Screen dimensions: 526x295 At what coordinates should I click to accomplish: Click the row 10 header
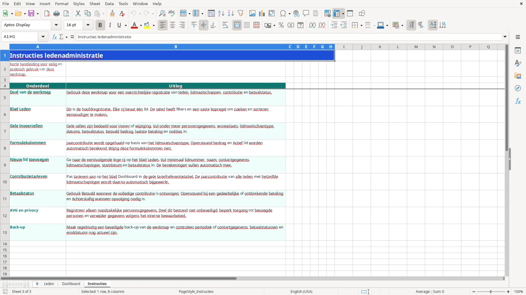point(5,182)
